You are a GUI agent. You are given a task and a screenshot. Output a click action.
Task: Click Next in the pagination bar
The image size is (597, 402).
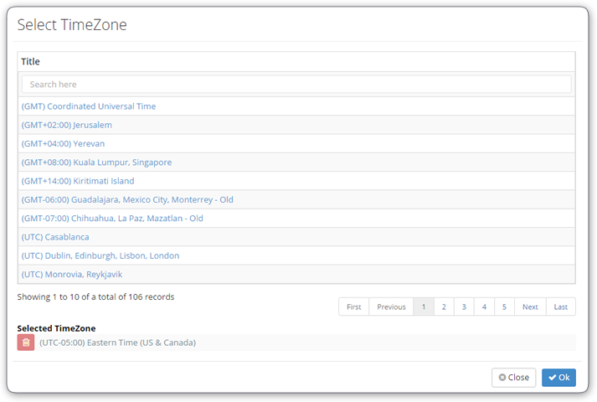point(530,307)
